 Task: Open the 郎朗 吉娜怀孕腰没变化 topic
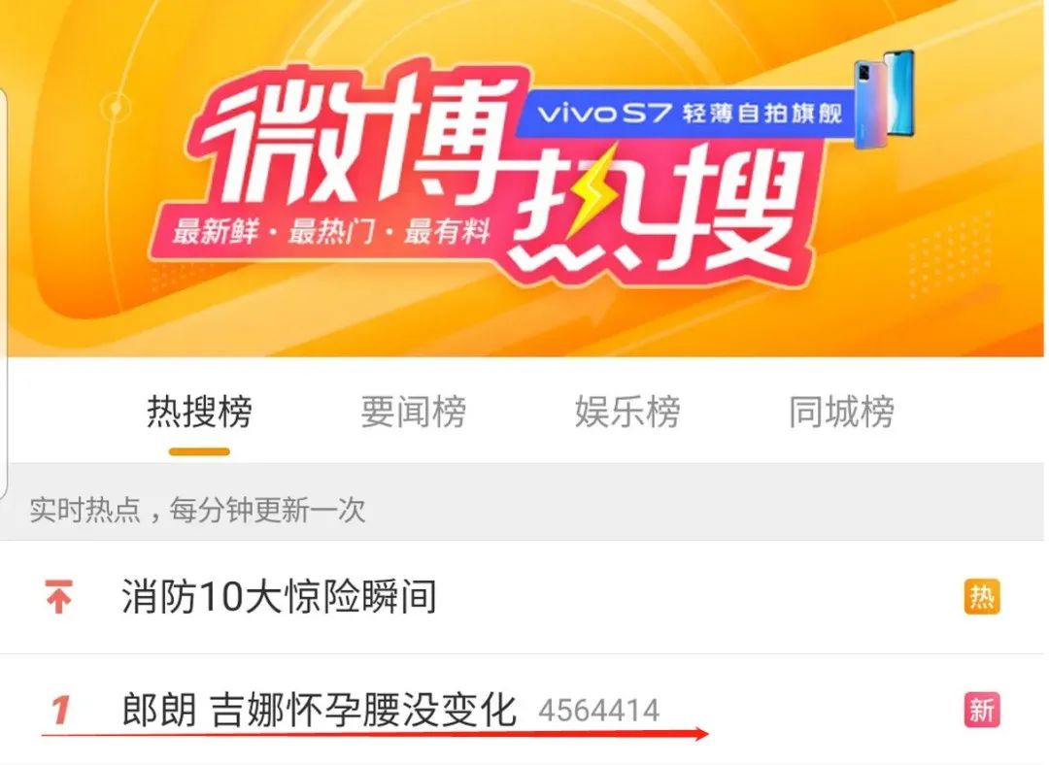320,710
